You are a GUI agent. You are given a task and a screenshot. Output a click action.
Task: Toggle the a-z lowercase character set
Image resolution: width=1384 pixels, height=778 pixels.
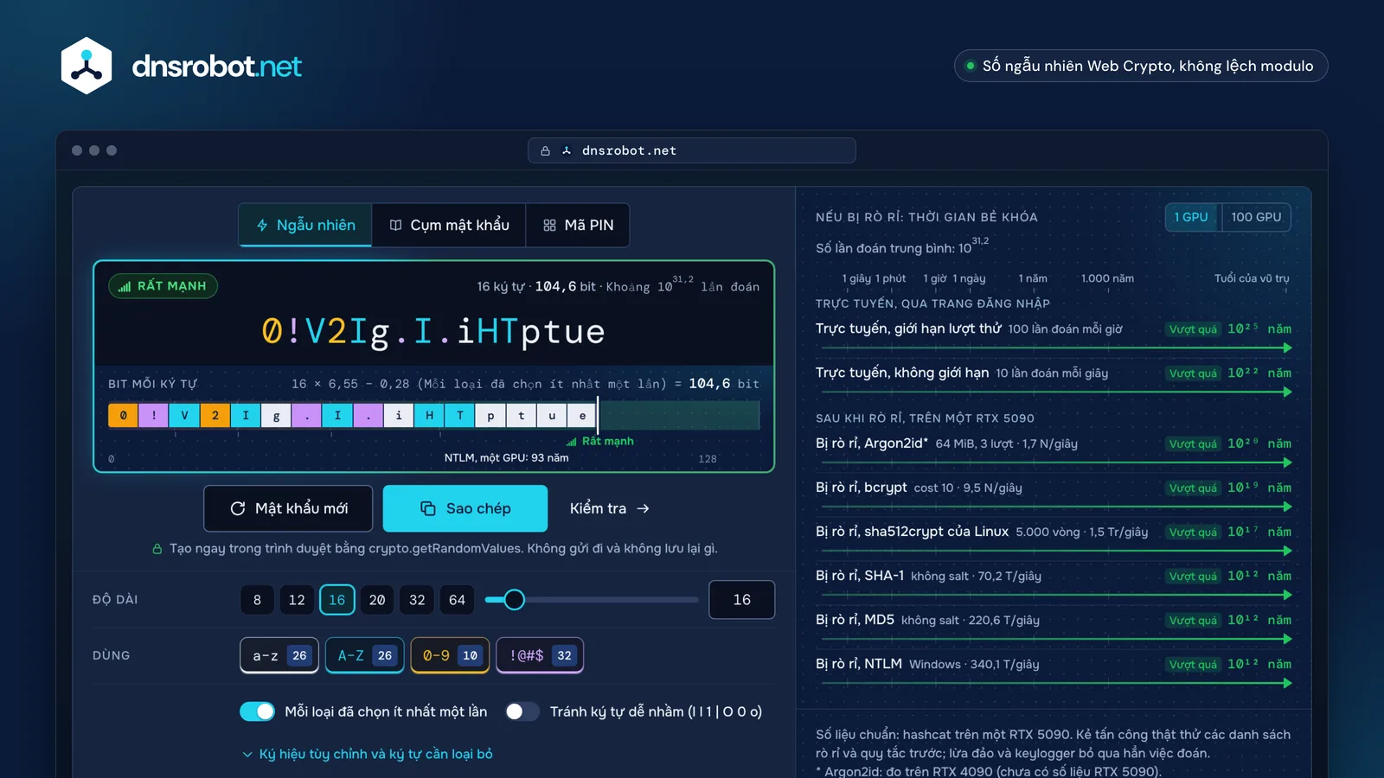coord(279,655)
